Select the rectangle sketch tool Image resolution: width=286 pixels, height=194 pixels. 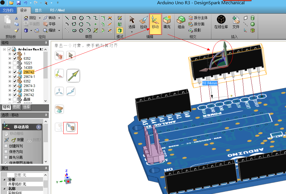pyautogui.click(x=74, y=18)
